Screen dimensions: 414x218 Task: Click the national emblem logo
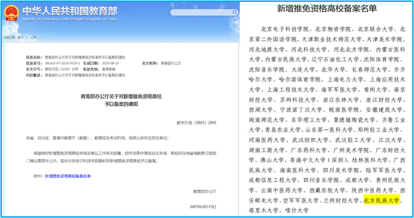tap(12, 13)
